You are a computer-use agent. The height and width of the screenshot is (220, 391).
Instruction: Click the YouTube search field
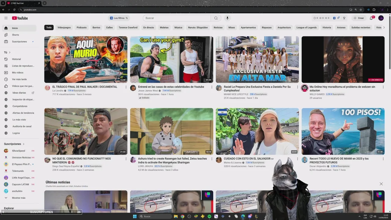177,18
